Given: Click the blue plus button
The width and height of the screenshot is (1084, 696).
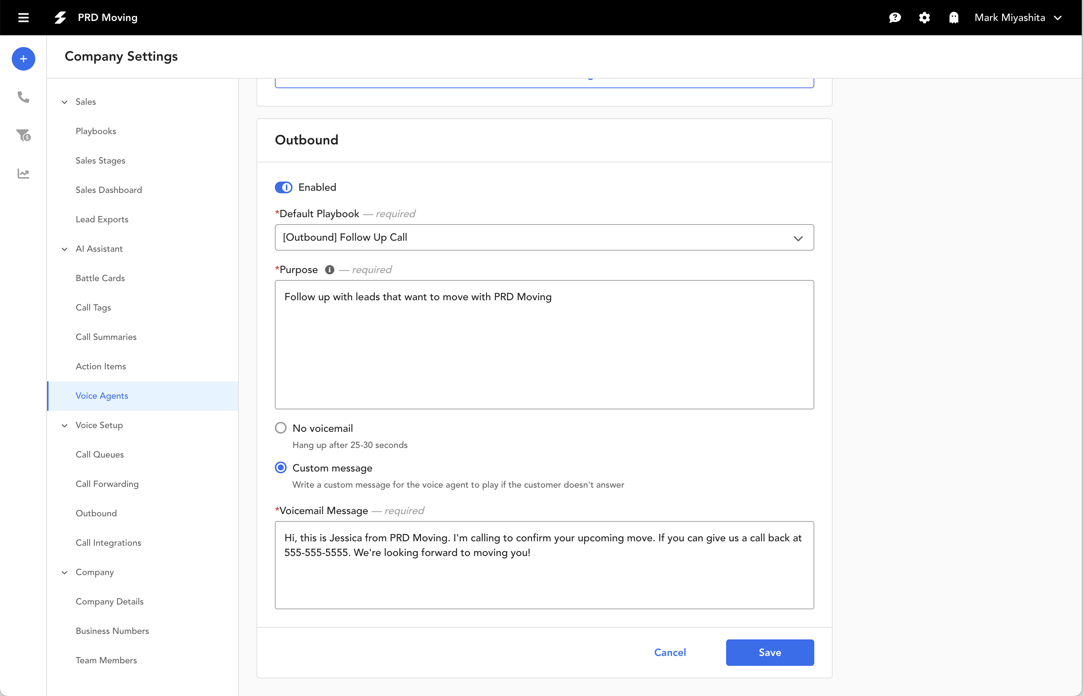Looking at the screenshot, I should tap(23, 59).
